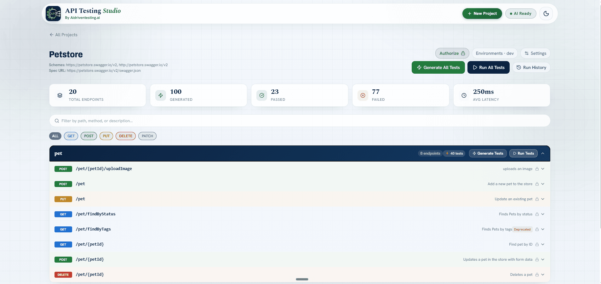The height and width of the screenshot is (284, 601).
Task: Run Tests for the pet group
Action: click(523, 153)
